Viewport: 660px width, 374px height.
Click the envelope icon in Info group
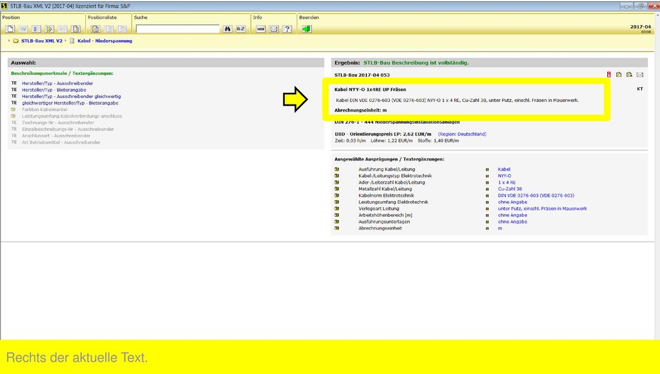point(274,28)
